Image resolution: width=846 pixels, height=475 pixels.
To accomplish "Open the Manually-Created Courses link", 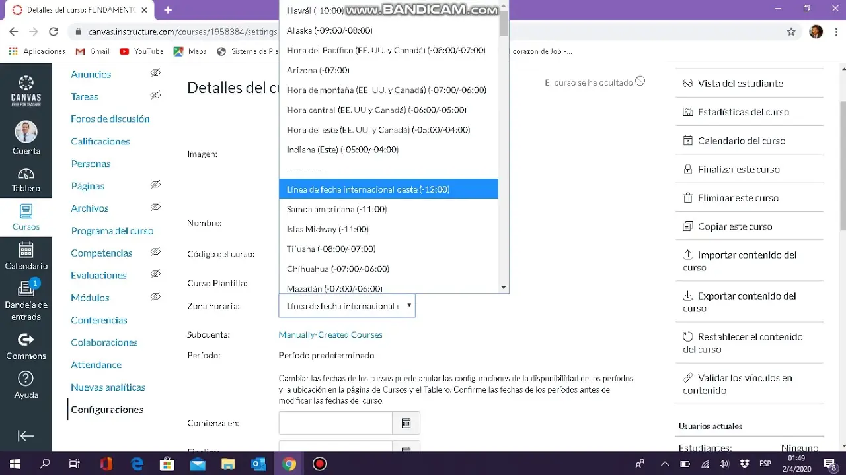I will click(330, 334).
